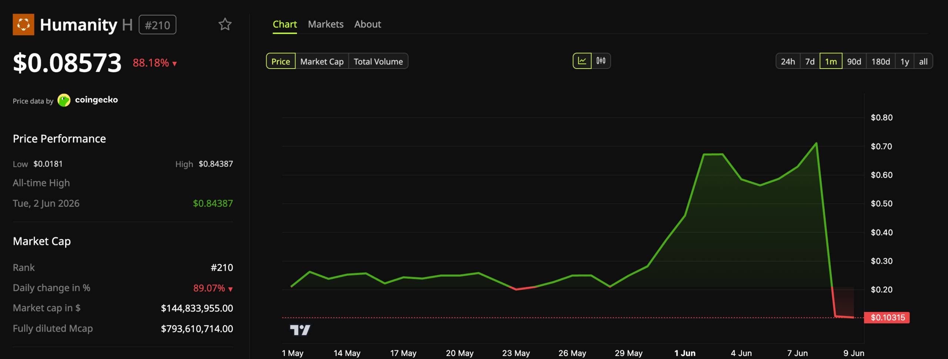Click the All-time High label
948x359 pixels.
pyautogui.click(x=41, y=183)
